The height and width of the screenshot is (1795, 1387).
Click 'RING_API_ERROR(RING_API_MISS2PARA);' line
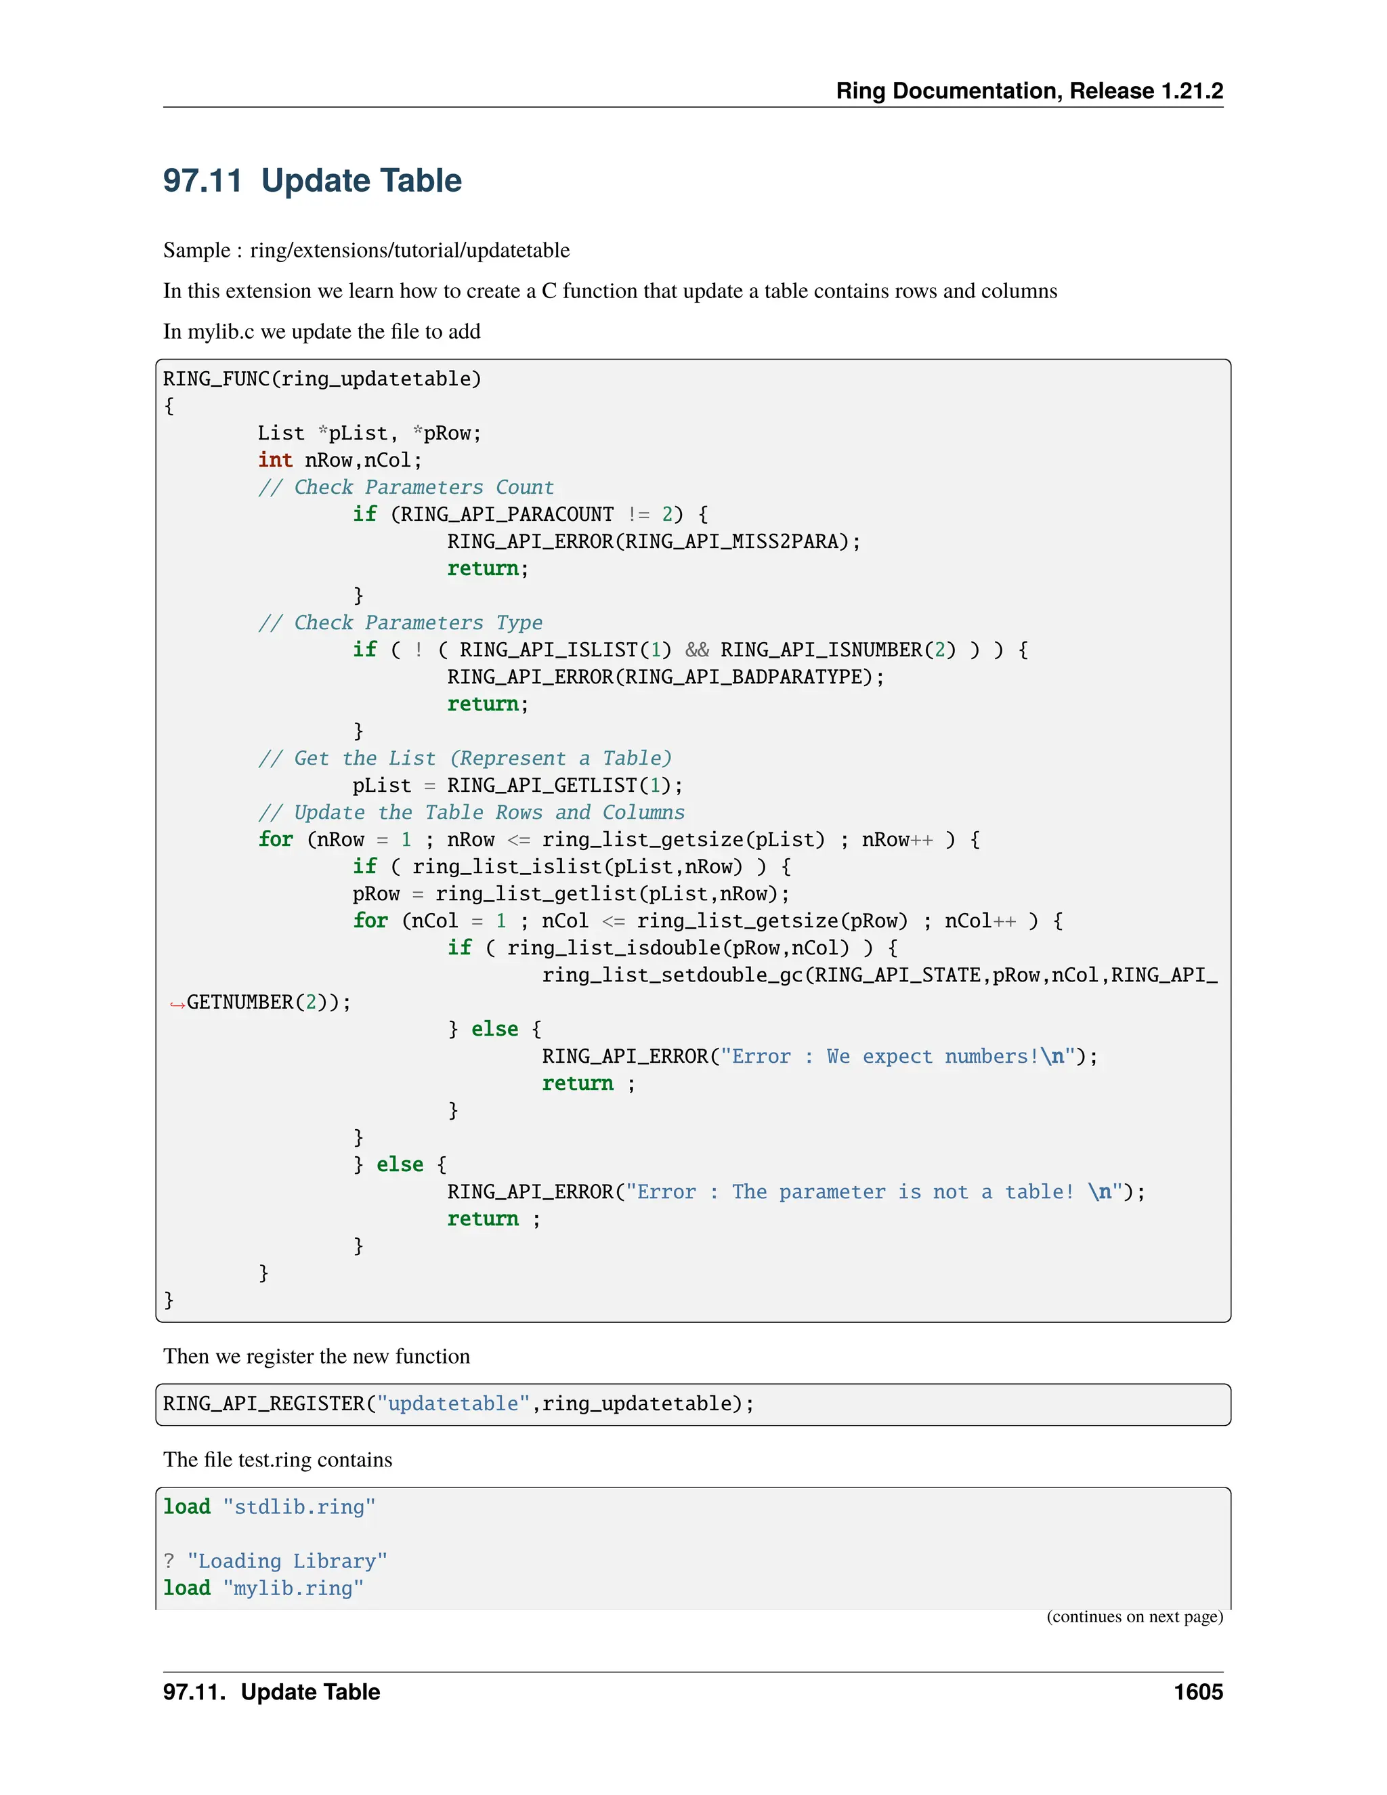pyautogui.click(x=654, y=542)
